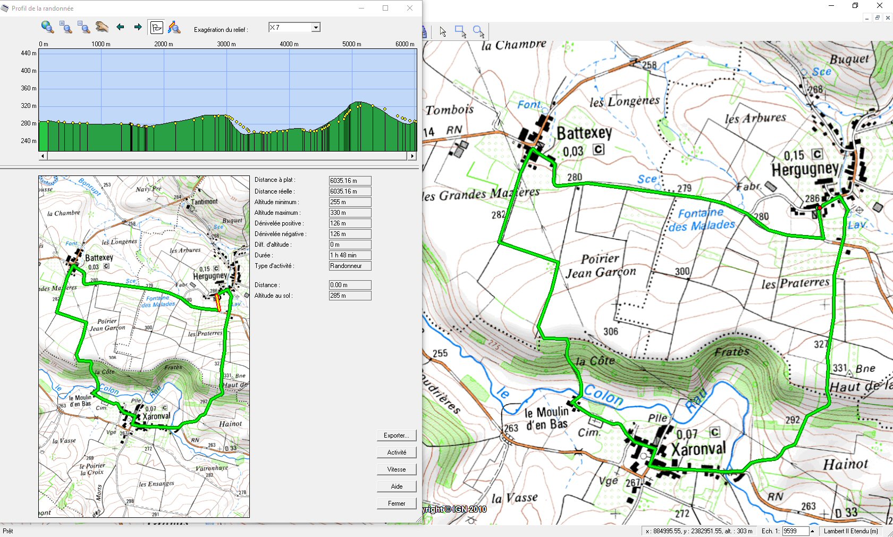Toggle the waypoint flags display button
This screenshot has height=537, width=893.
tap(156, 27)
